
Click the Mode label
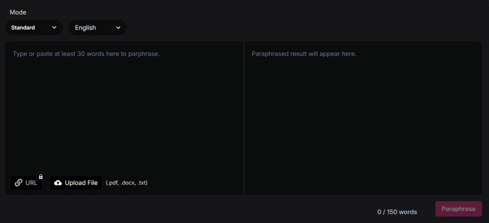pos(18,12)
